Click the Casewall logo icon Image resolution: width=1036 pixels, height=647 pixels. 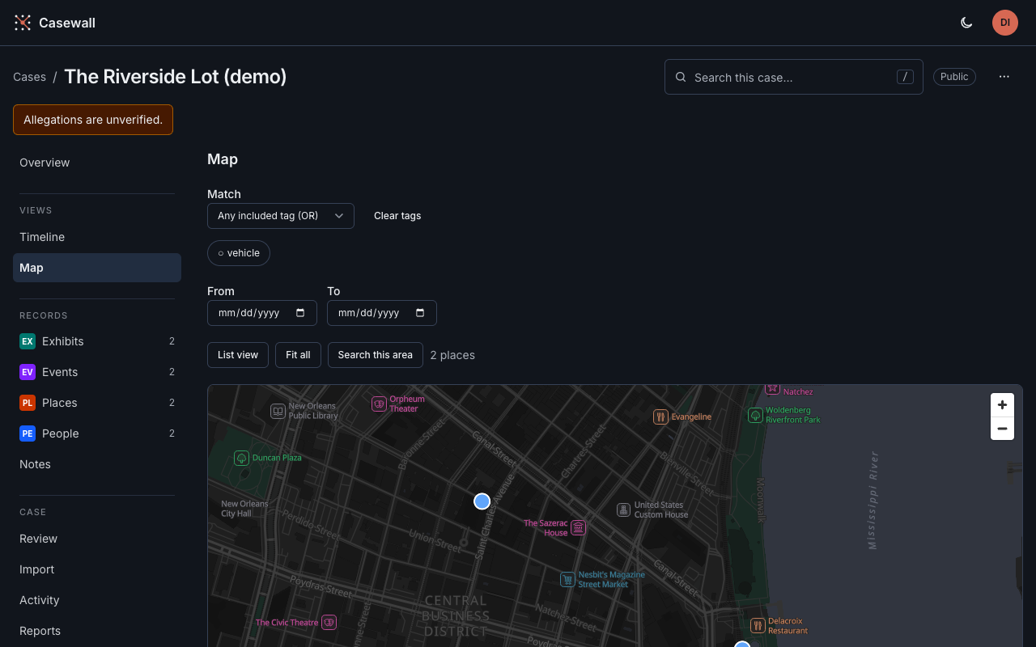pos(23,23)
